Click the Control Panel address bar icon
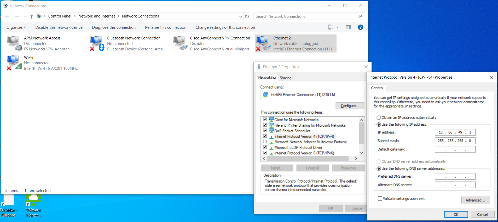 pyautogui.click(x=39, y=16)
